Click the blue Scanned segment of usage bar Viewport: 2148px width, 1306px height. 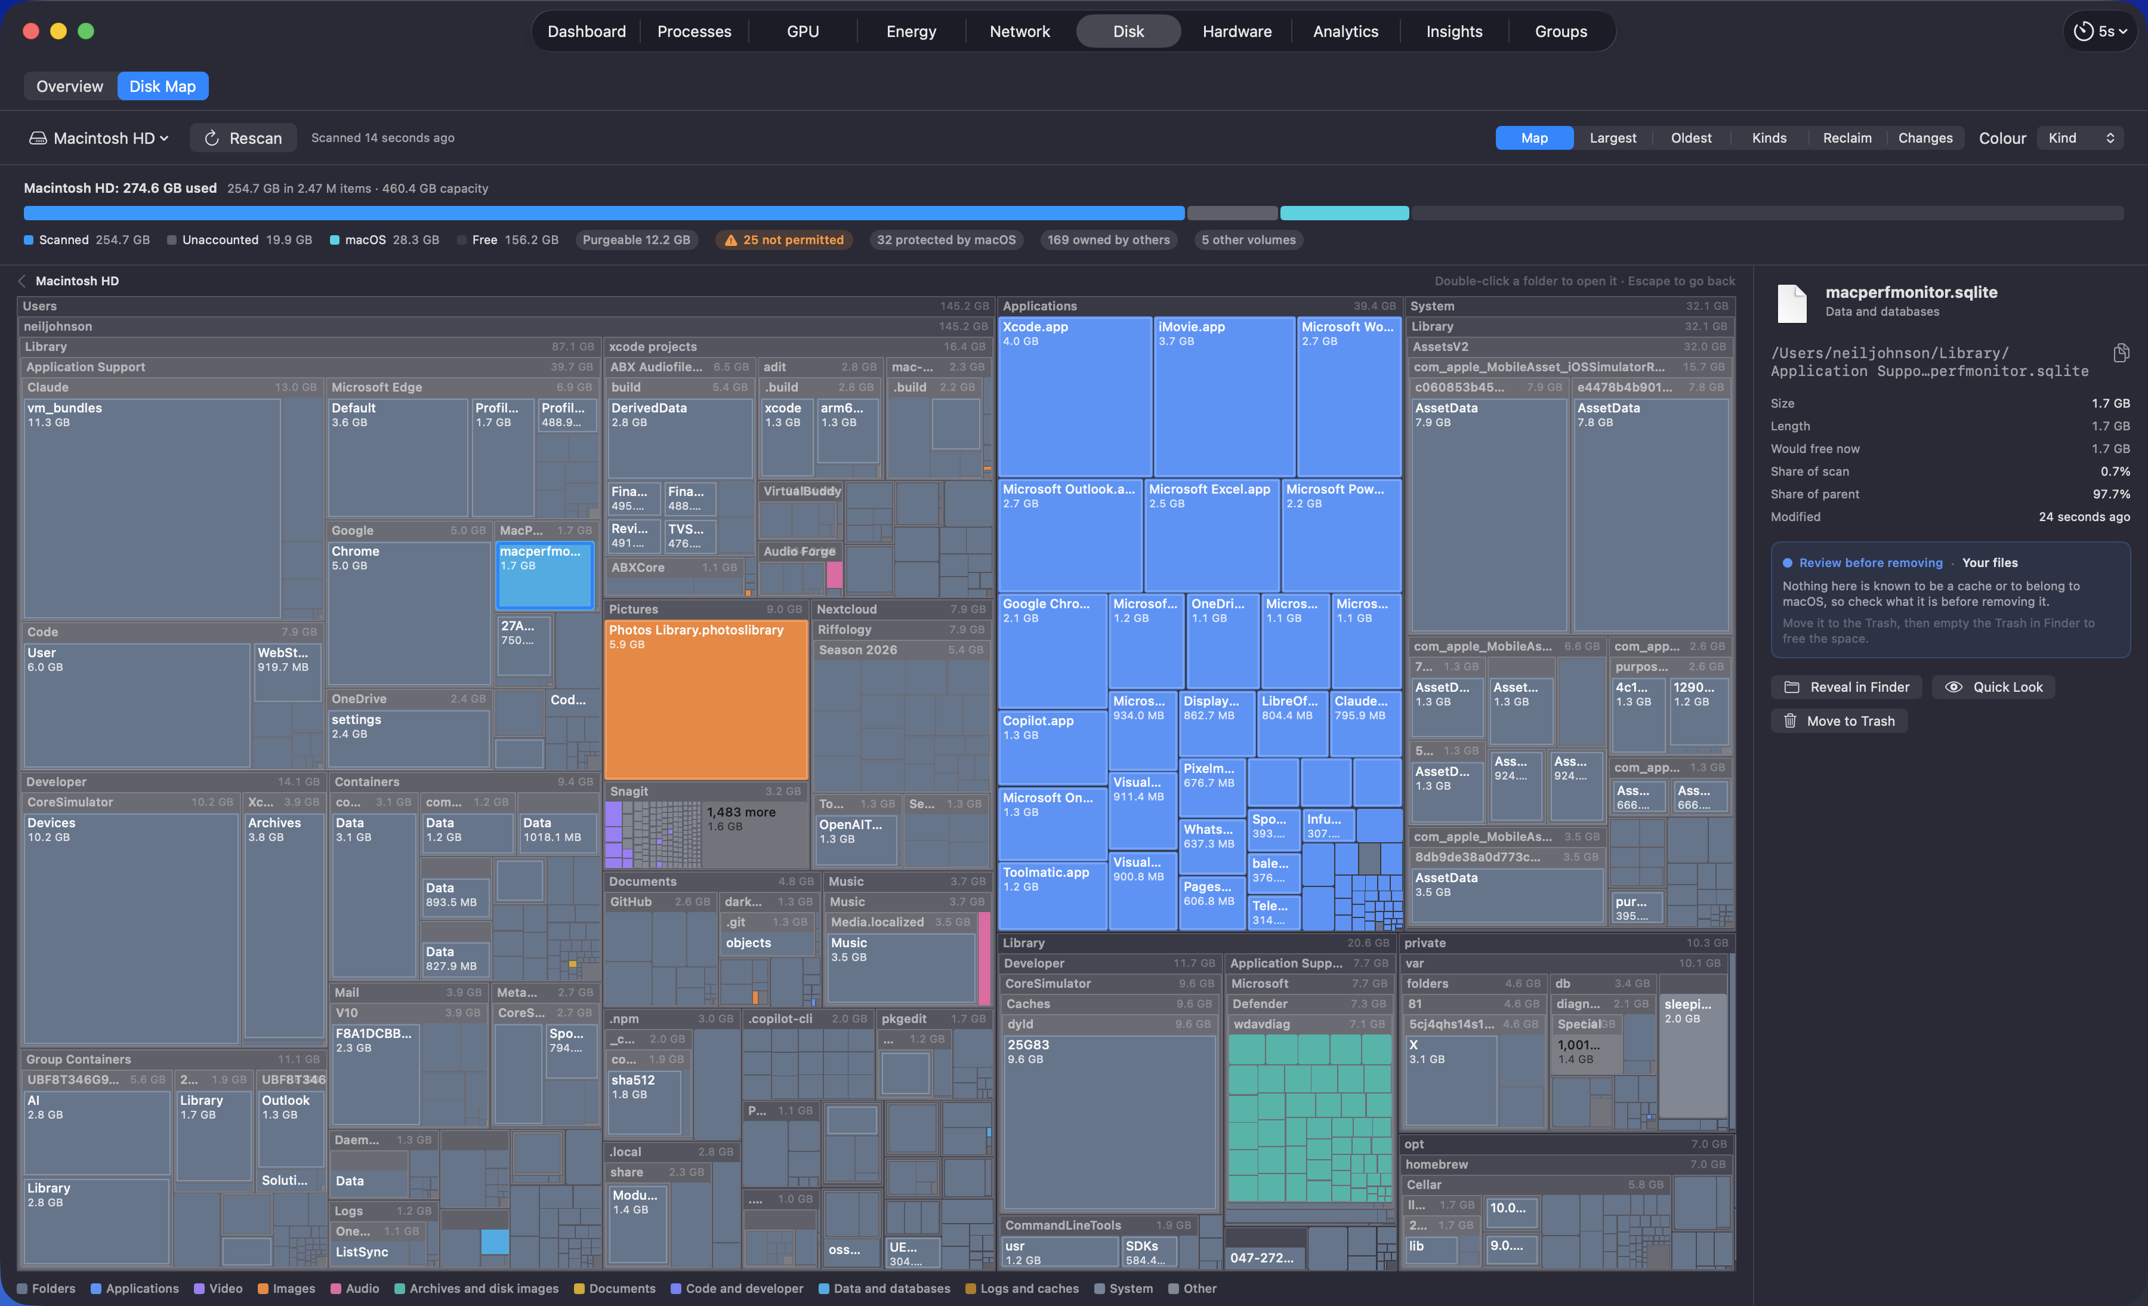[x=604, y=212]
